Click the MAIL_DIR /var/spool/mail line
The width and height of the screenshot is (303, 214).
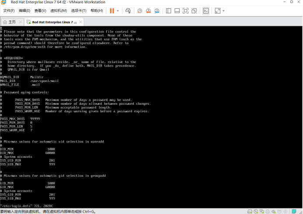point(29,81)
